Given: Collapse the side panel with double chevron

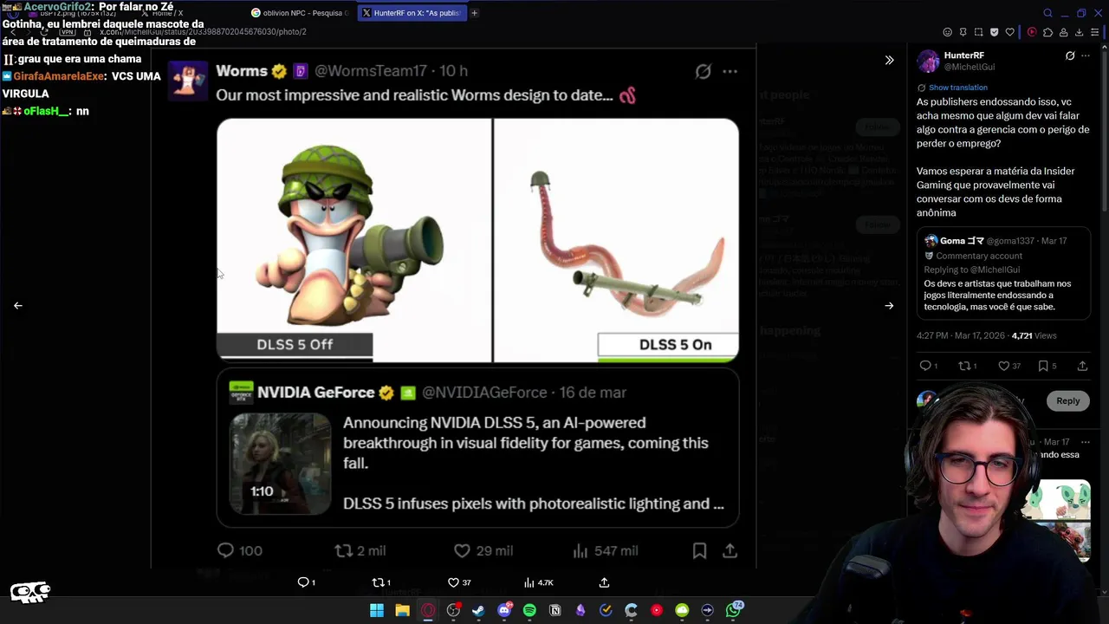Looking at the screenshot, I should (889, 60).
